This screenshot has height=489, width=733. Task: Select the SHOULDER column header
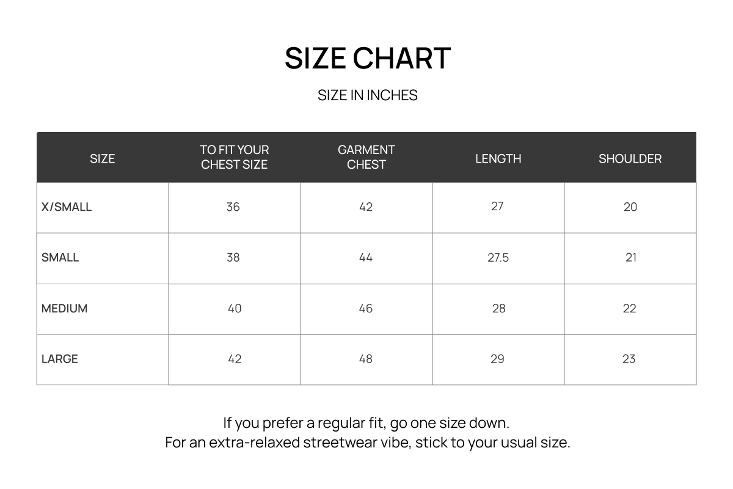(630, 158)
